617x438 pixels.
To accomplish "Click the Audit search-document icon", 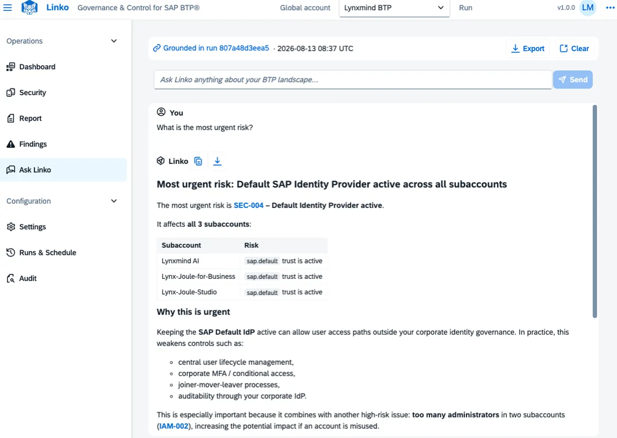I will click(x=10, y=278).
